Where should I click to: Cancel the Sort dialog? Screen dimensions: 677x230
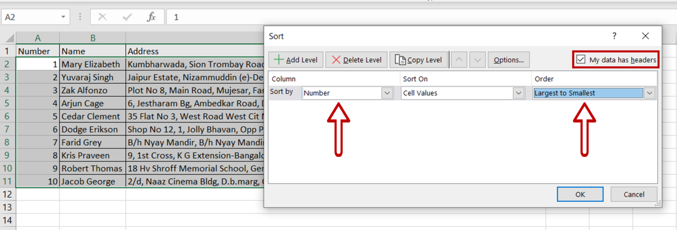point(633,194)
